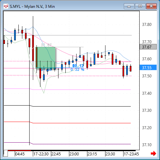Click the blue 37.55 last price label

pos(148,68)
